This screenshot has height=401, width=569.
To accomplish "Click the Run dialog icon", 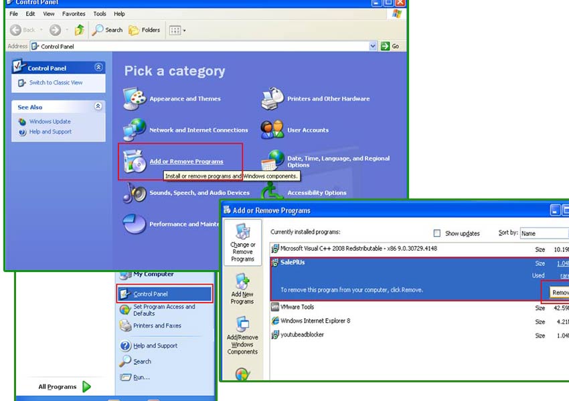I will (125, 377).
